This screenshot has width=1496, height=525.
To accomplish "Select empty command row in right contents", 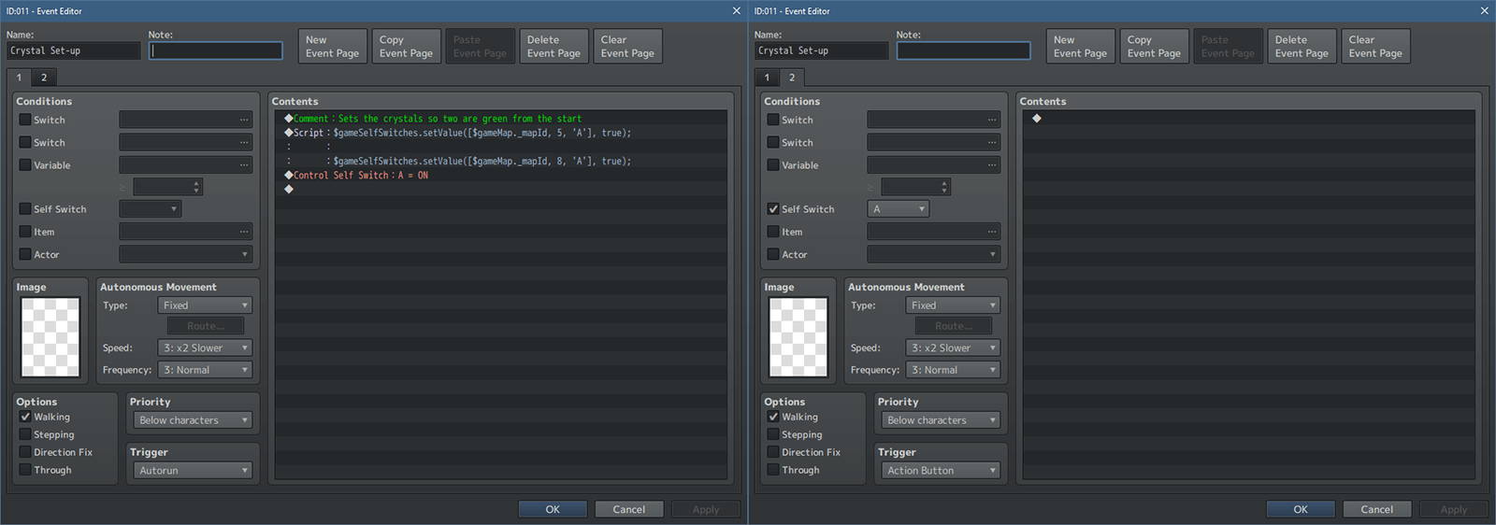I will [x=1248, y=119].
